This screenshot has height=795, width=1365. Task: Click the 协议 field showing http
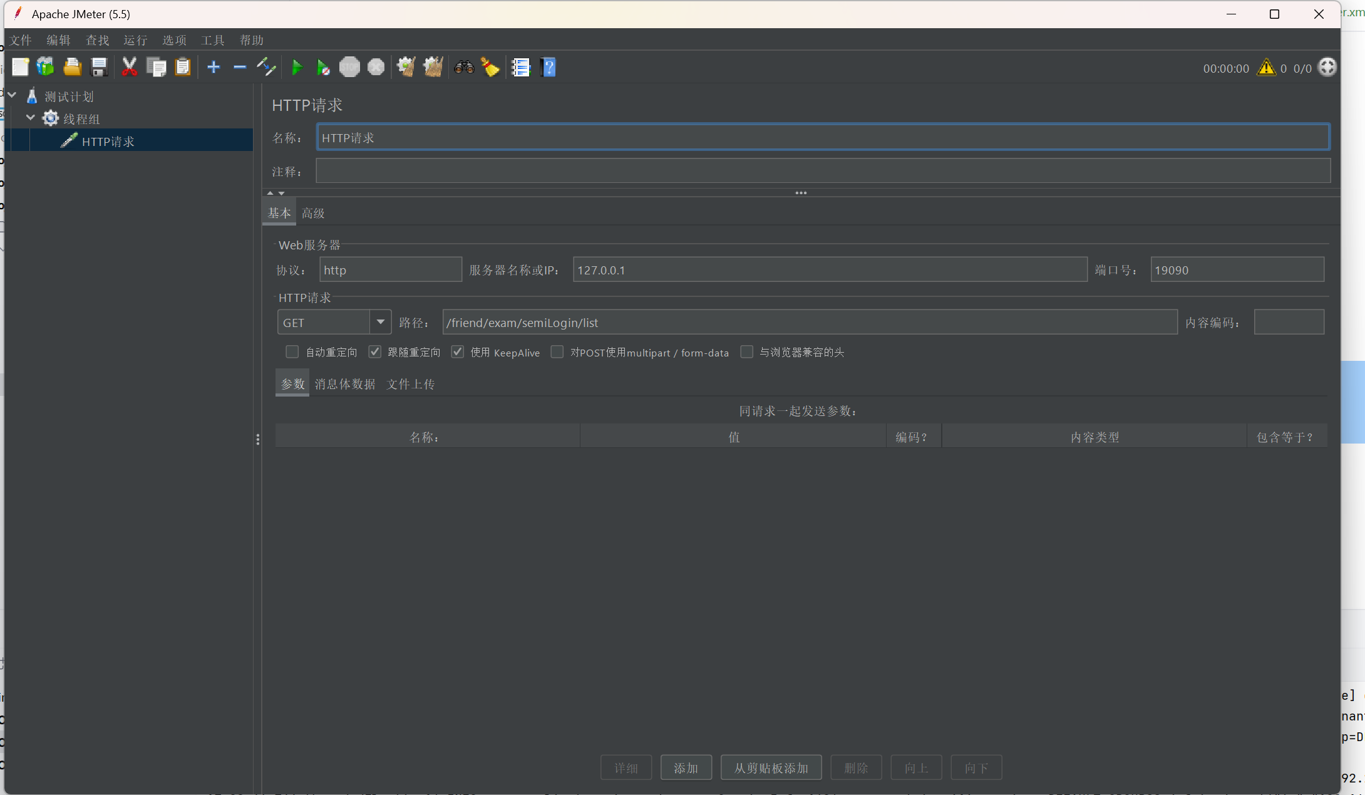391,269
